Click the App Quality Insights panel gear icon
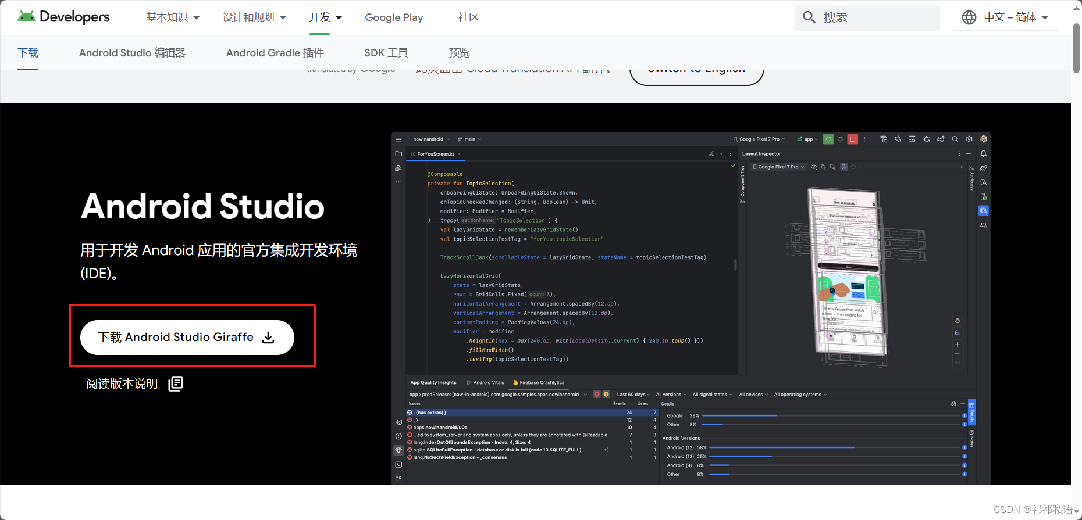1082x520 pixels. 953,404
